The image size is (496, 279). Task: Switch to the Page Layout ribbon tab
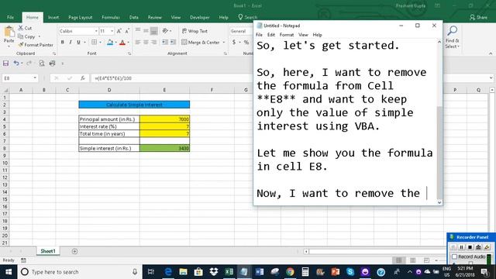(x=80, y=17)
